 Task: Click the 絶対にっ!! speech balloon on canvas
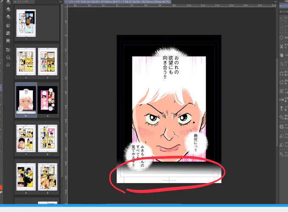[197, 143]
